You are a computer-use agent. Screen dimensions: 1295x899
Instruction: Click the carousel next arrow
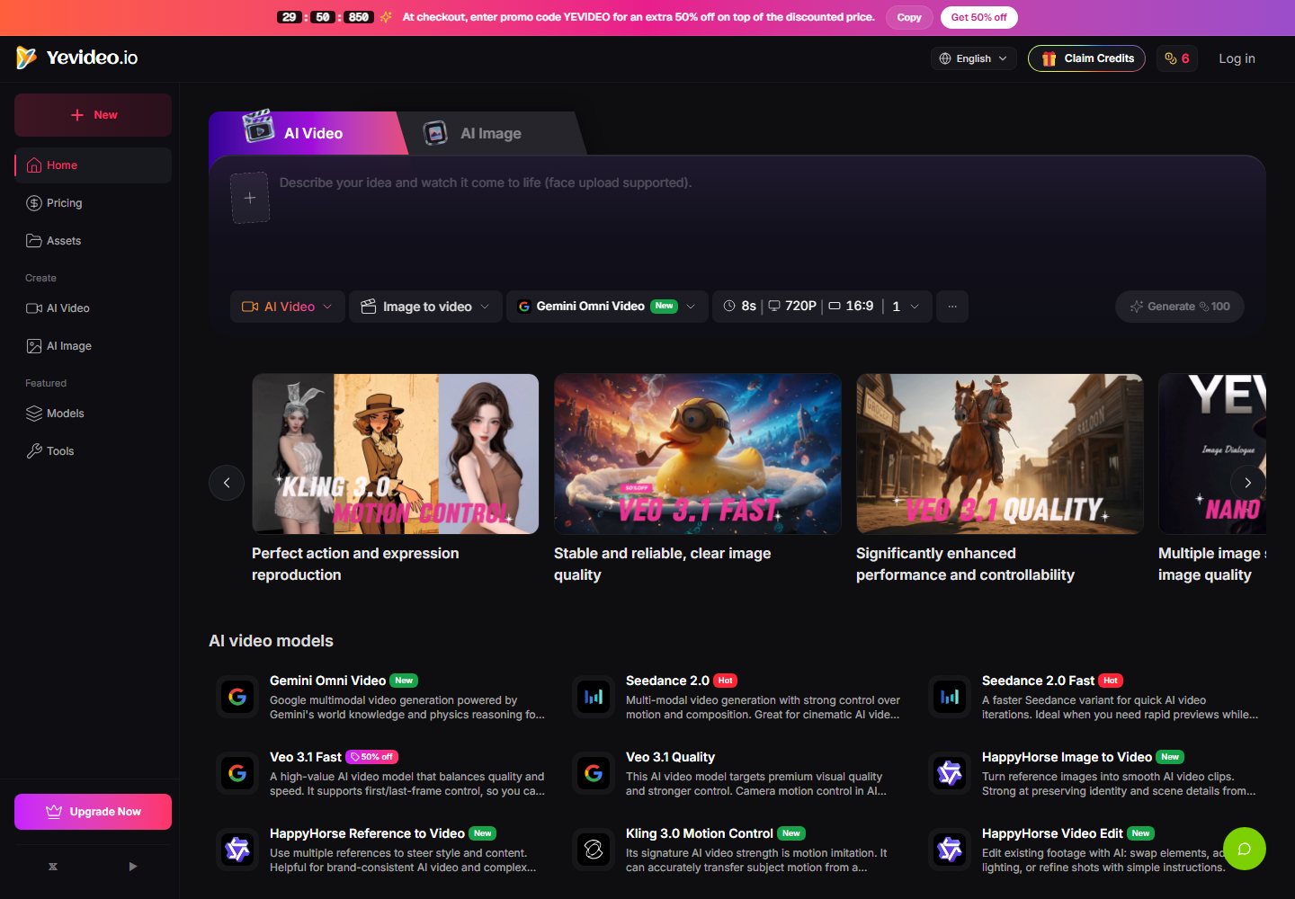pyautogui.click(x=1248, y=483)
